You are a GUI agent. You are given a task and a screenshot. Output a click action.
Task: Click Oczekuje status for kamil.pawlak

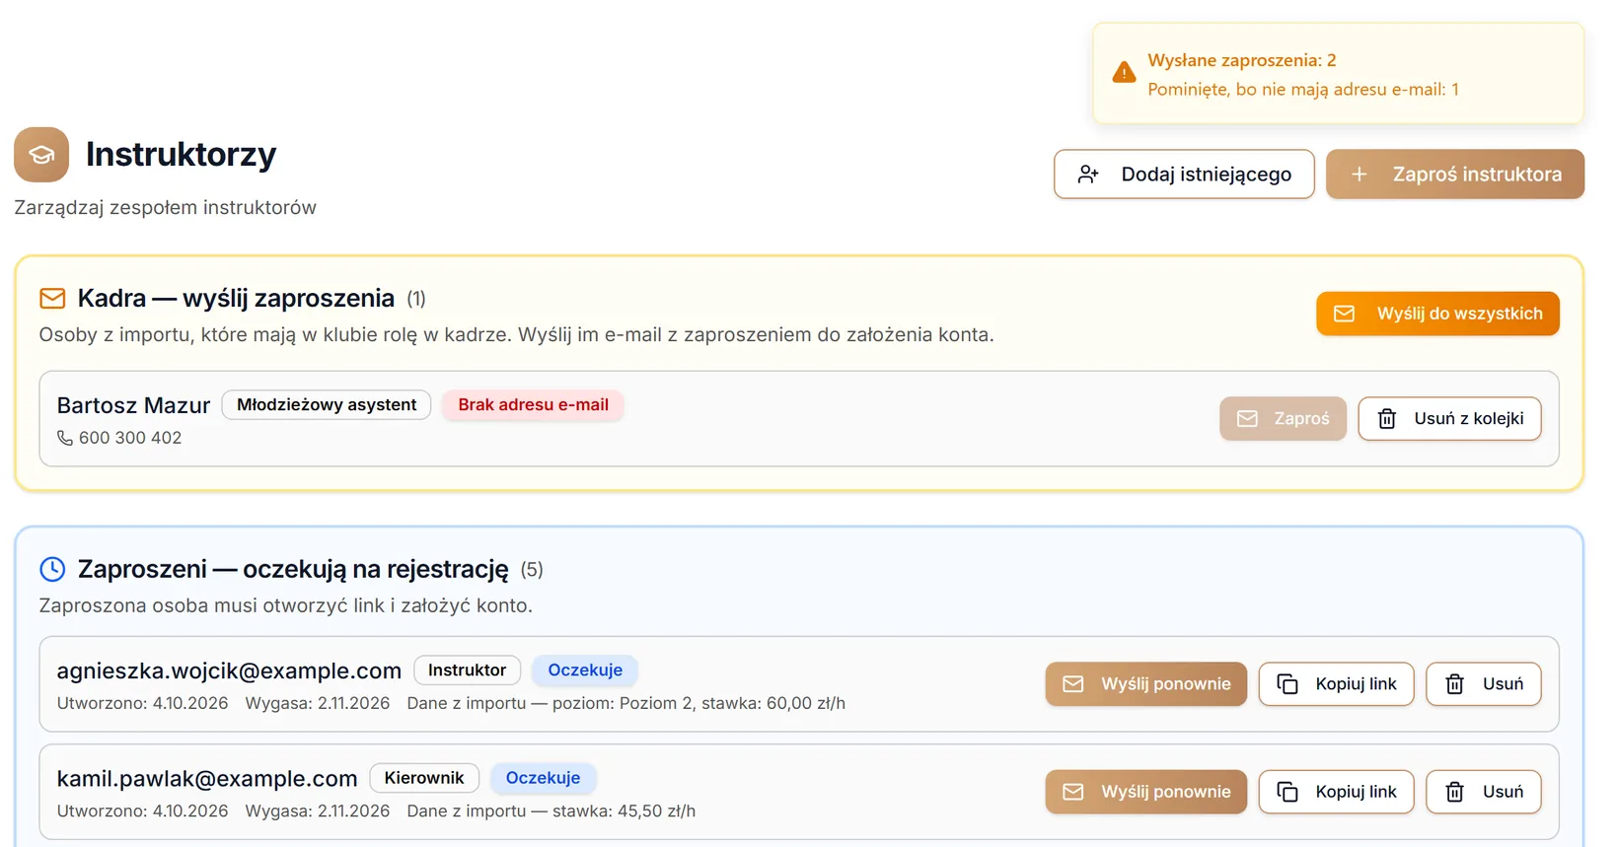(x=543, y=778)
